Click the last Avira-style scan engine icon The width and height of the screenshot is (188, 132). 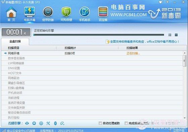[62, 123]
